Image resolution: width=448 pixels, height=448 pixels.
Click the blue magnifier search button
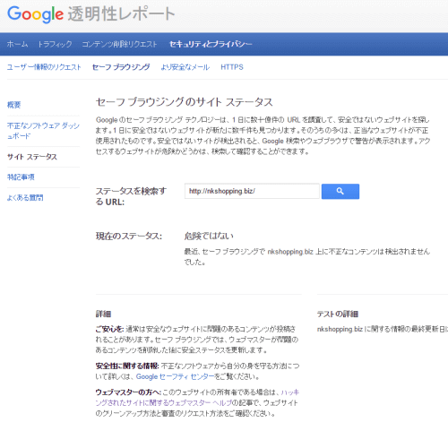[x=340, y=192]
